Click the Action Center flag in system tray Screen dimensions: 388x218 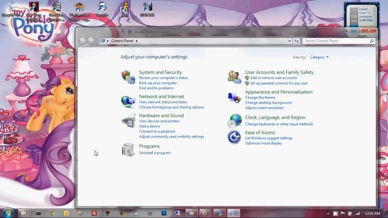point(343,213)
